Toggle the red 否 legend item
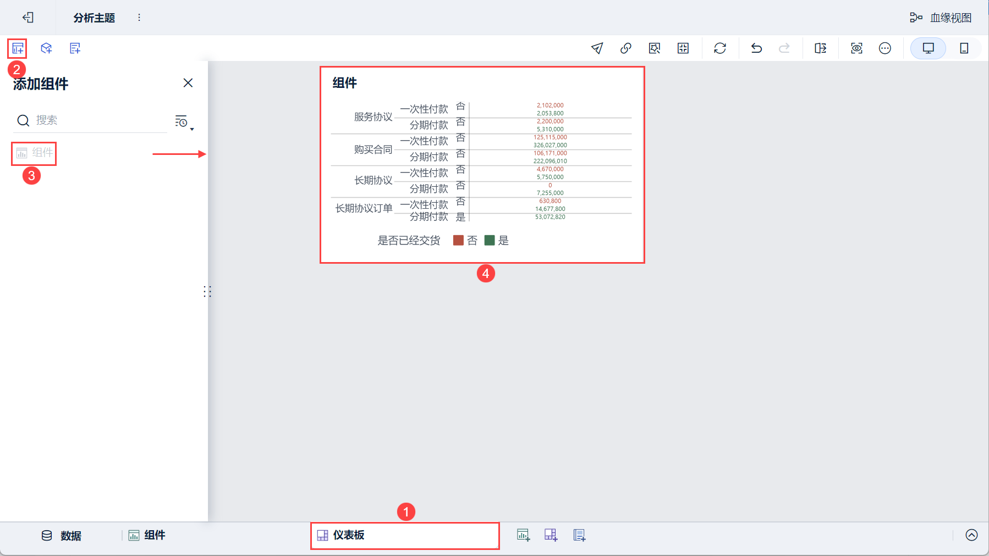The height and width of the screenshot is (556, 989). point(465,240)
